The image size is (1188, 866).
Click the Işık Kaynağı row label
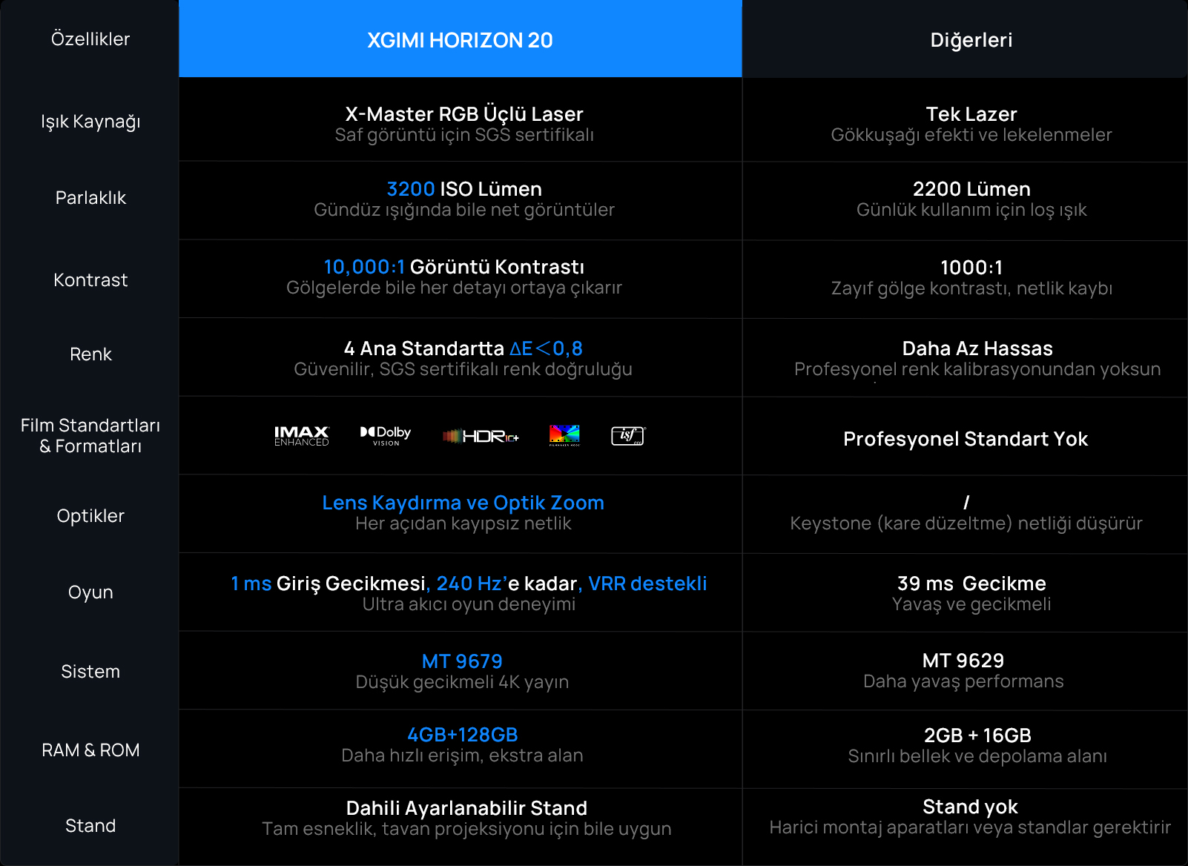90,122
